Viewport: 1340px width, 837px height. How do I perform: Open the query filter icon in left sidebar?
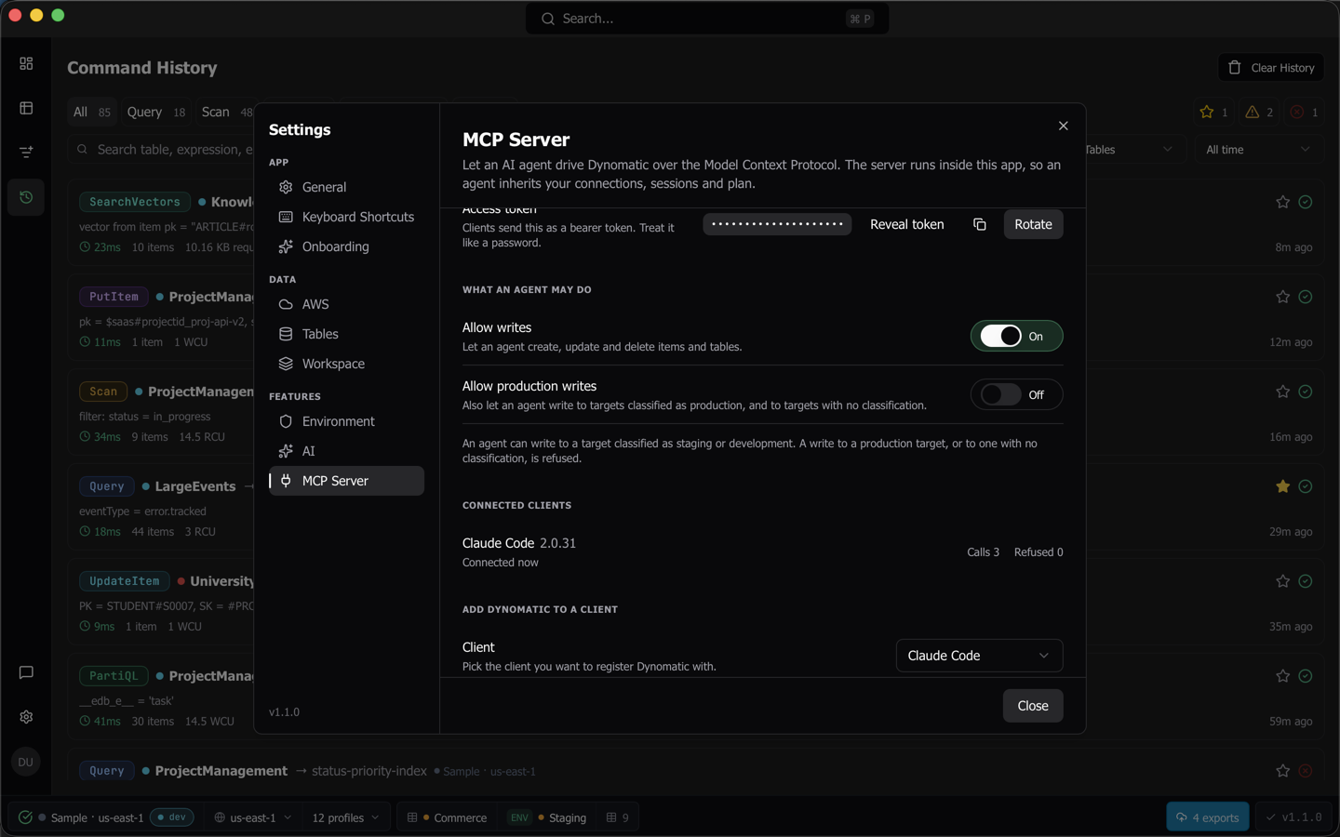pos(26,152)
